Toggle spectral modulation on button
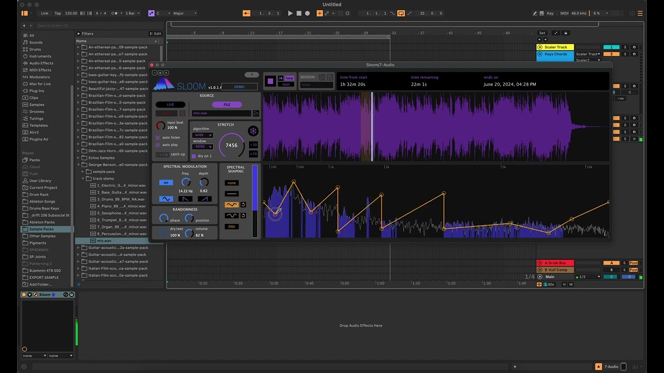 coord(166,182)
